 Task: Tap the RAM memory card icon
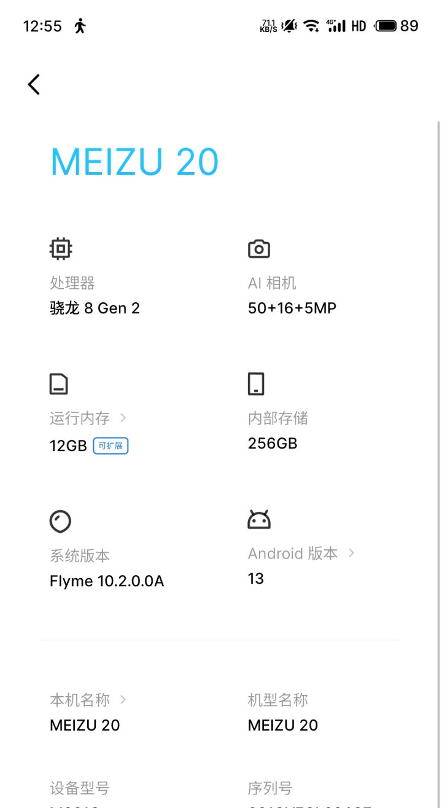(59, 384)
